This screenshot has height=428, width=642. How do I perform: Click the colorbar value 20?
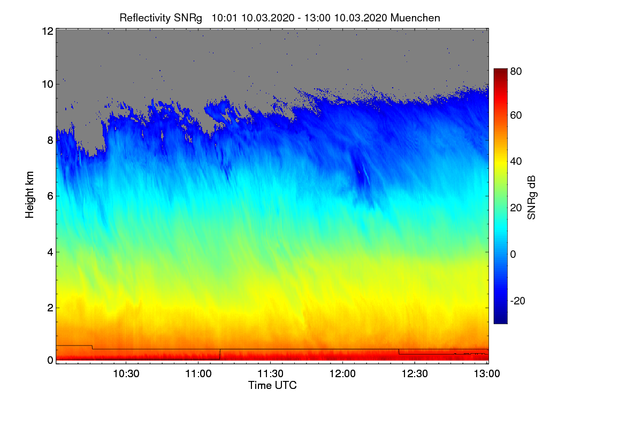click(516, 208)
